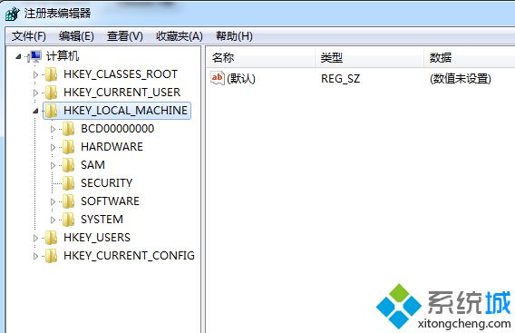Select HKEY_USERS label
The width and height of the screenshot is (515, 333).
(x=97, y=238)
